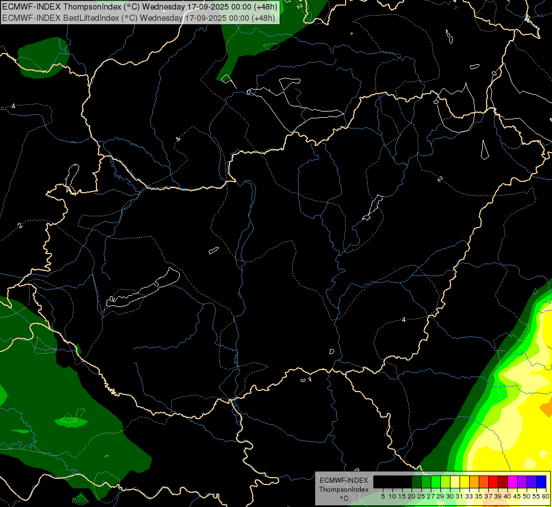The image size is (552, 507).
Task: Select the dark red 39–40 legend swatch
Action: coord(503,482)
